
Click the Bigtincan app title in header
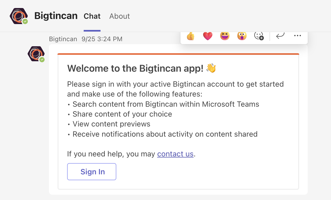tap(56, 16)
